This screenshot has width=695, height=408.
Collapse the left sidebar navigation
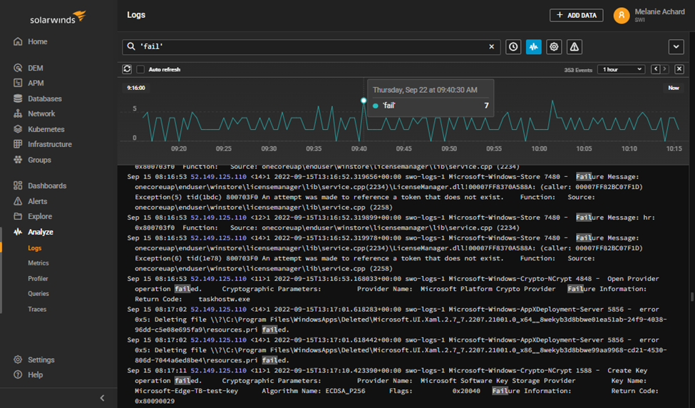(102, 398)
